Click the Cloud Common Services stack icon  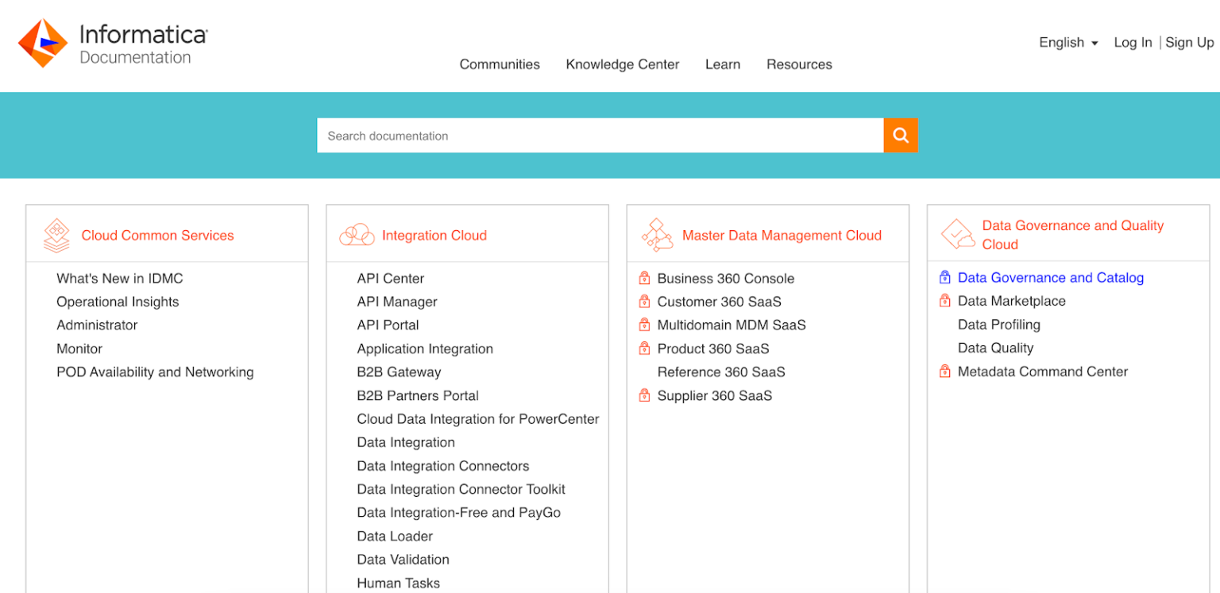click(56, 235)
